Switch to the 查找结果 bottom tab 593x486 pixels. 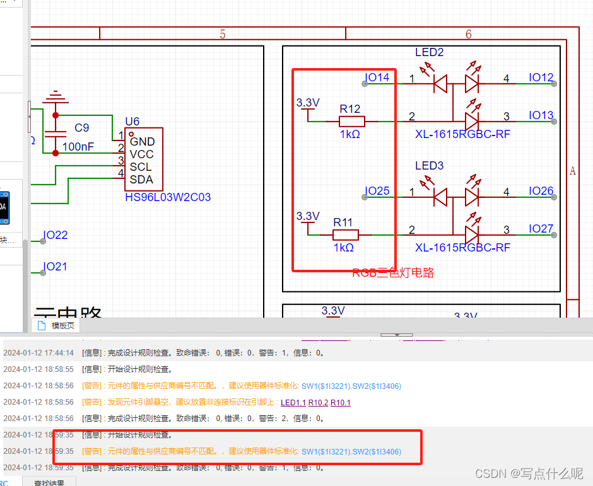[x=49, y=482]
